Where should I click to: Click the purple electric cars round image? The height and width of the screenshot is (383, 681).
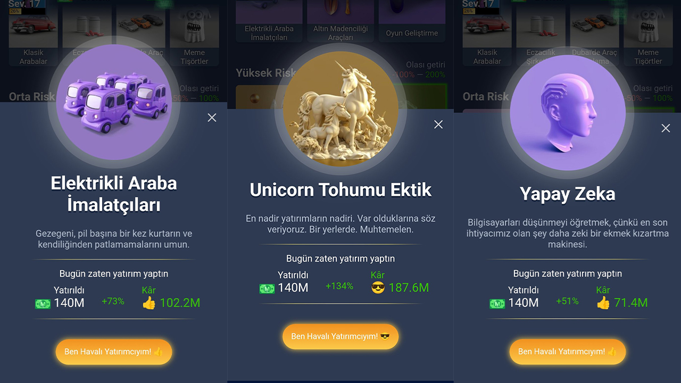click(x=114, y=102)
